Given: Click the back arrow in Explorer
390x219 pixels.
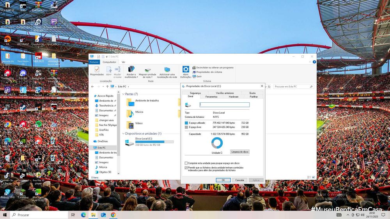Looking at the screenshot, I should click(92, 87).
